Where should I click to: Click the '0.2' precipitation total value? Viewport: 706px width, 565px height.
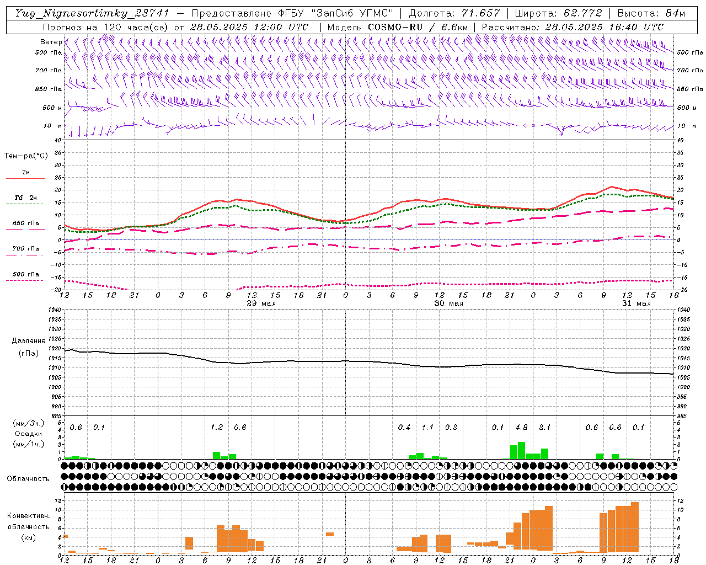451,427
